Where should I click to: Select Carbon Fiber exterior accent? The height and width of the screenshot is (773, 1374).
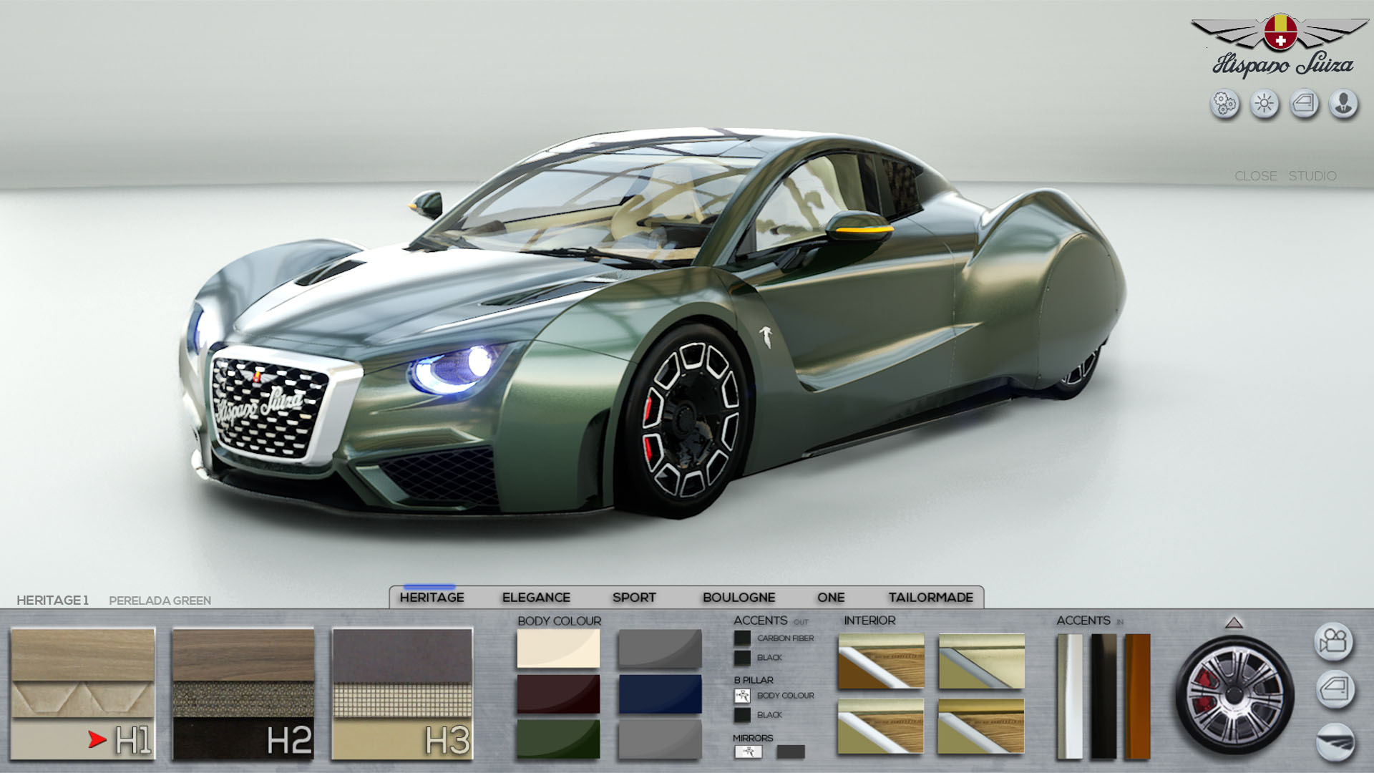pyautogui.click(x=743, y=638)
